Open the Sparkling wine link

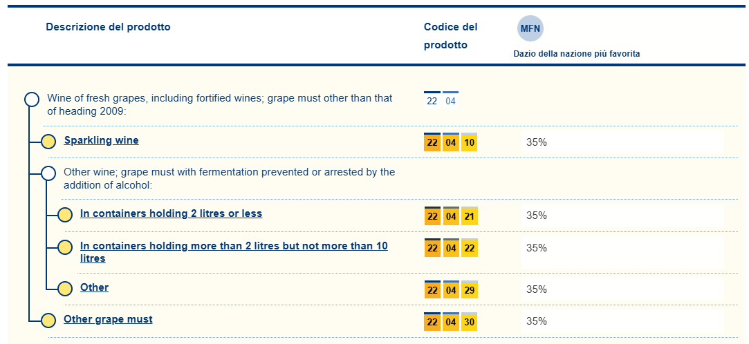point(101,140)
